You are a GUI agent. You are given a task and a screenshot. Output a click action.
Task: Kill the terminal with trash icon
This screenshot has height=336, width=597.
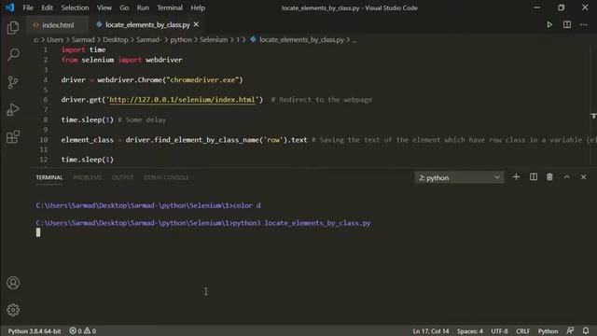[549, 177]
